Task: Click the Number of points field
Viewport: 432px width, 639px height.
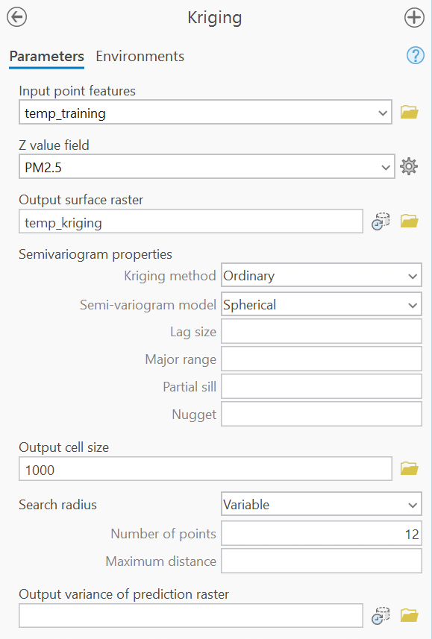Action: 322,533
